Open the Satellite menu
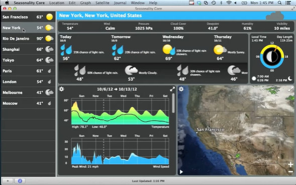Screen dimensions: 296x185 103,3
